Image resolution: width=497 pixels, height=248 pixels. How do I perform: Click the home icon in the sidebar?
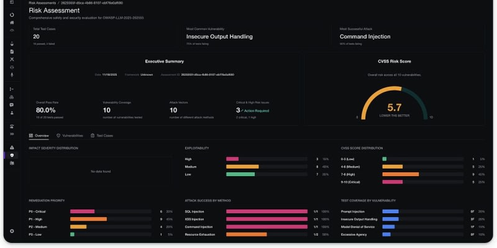click(12, 22)
